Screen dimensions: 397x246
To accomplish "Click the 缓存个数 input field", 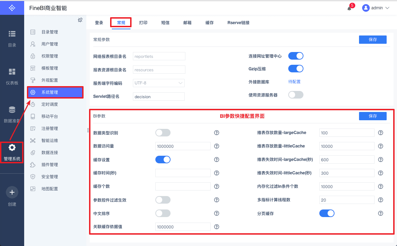I will [x=183, y=186].
